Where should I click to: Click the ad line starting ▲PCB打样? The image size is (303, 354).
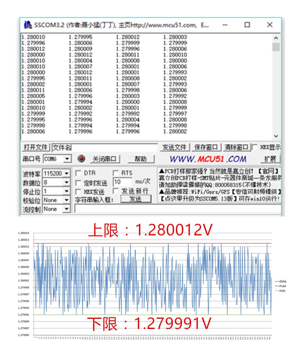[x=219, y=171]
